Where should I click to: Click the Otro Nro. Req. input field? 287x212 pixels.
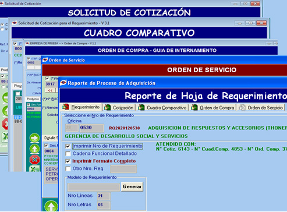[x=123, y=169]
